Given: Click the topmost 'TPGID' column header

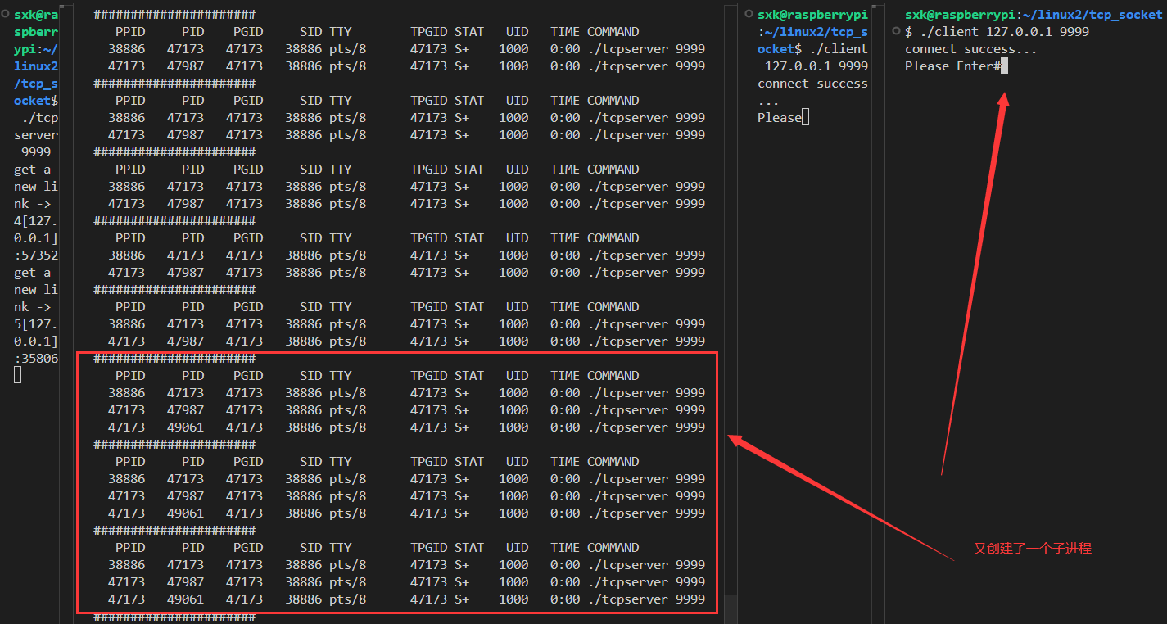Looking at the screenshot, I should click(x=429, y=31).
